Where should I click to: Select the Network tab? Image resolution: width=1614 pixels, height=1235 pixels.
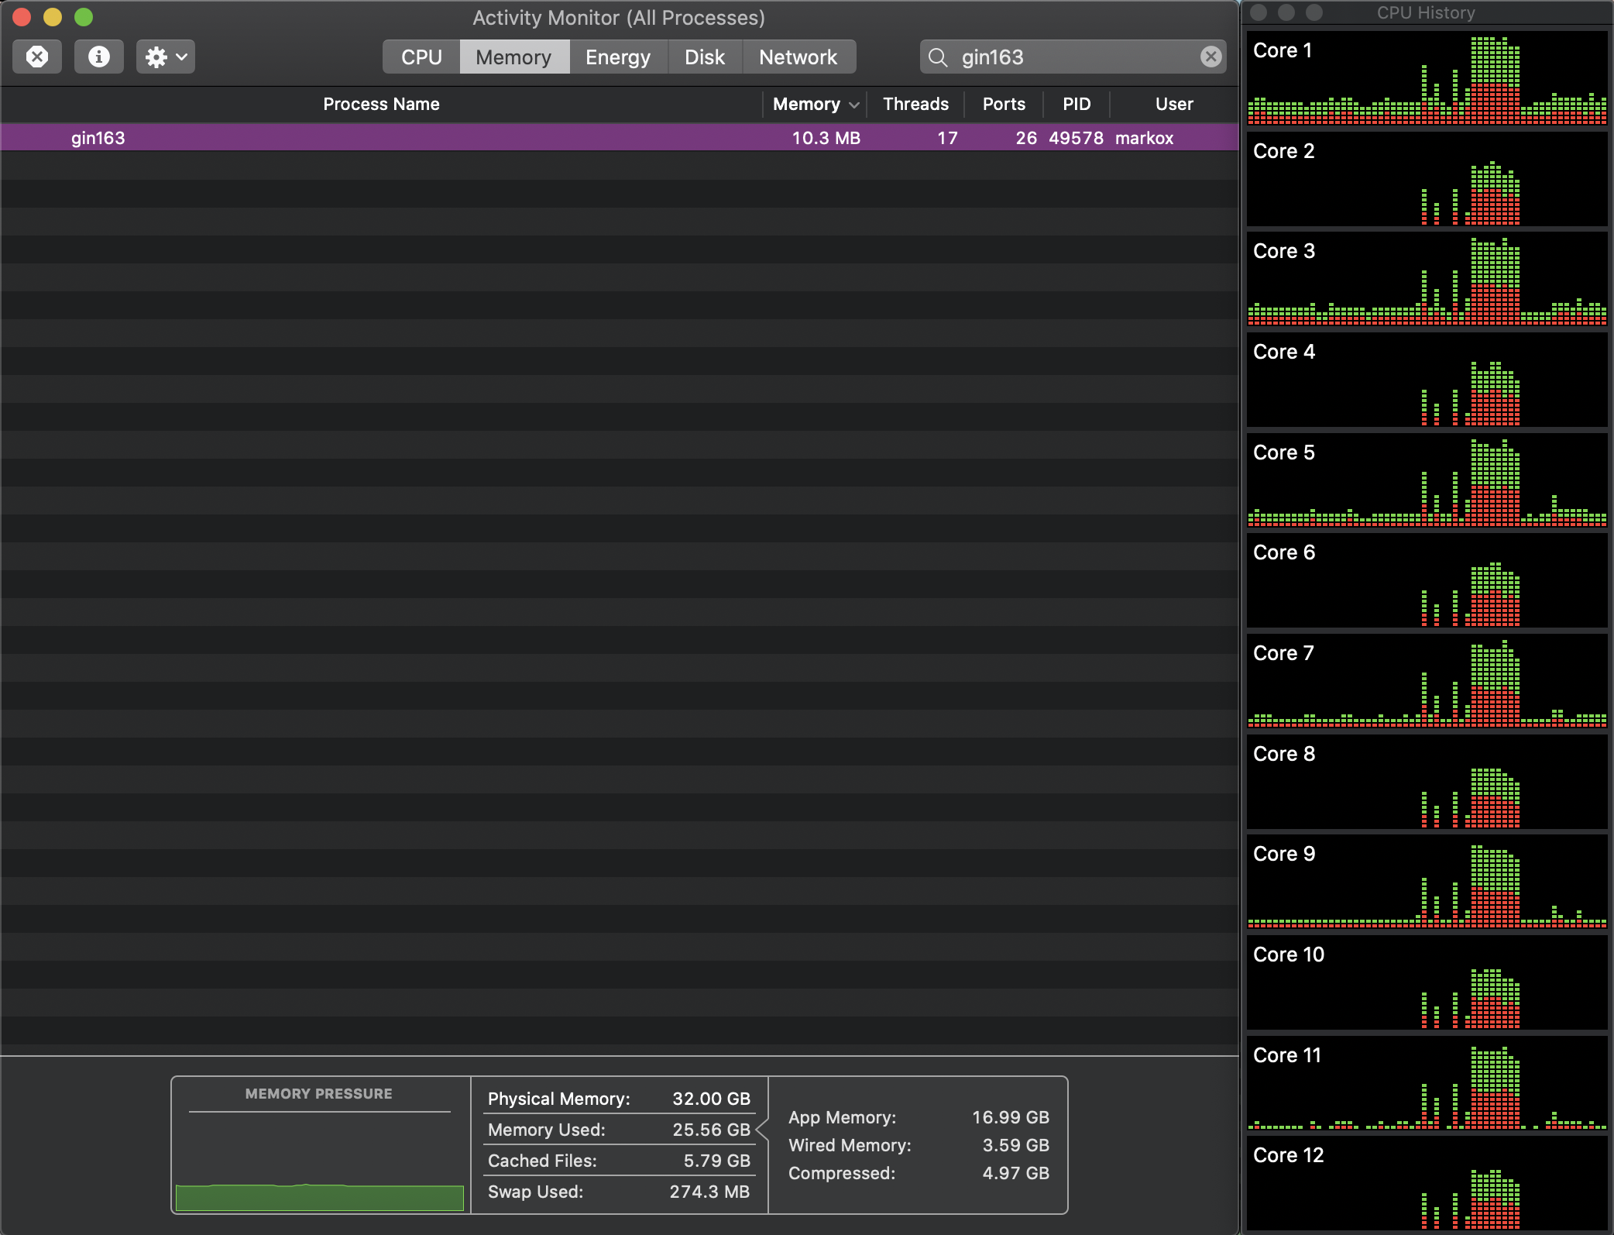798,57
